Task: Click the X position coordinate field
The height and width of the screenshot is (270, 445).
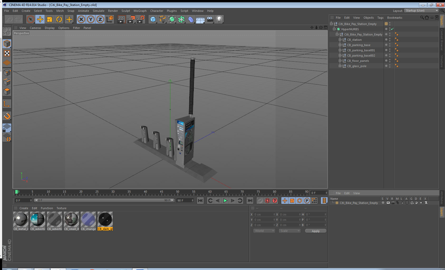Action: pyautogui.click(x=264, y=214)
